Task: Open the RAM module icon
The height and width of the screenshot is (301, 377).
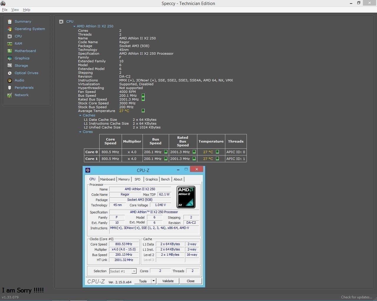Action: [10, 44]
